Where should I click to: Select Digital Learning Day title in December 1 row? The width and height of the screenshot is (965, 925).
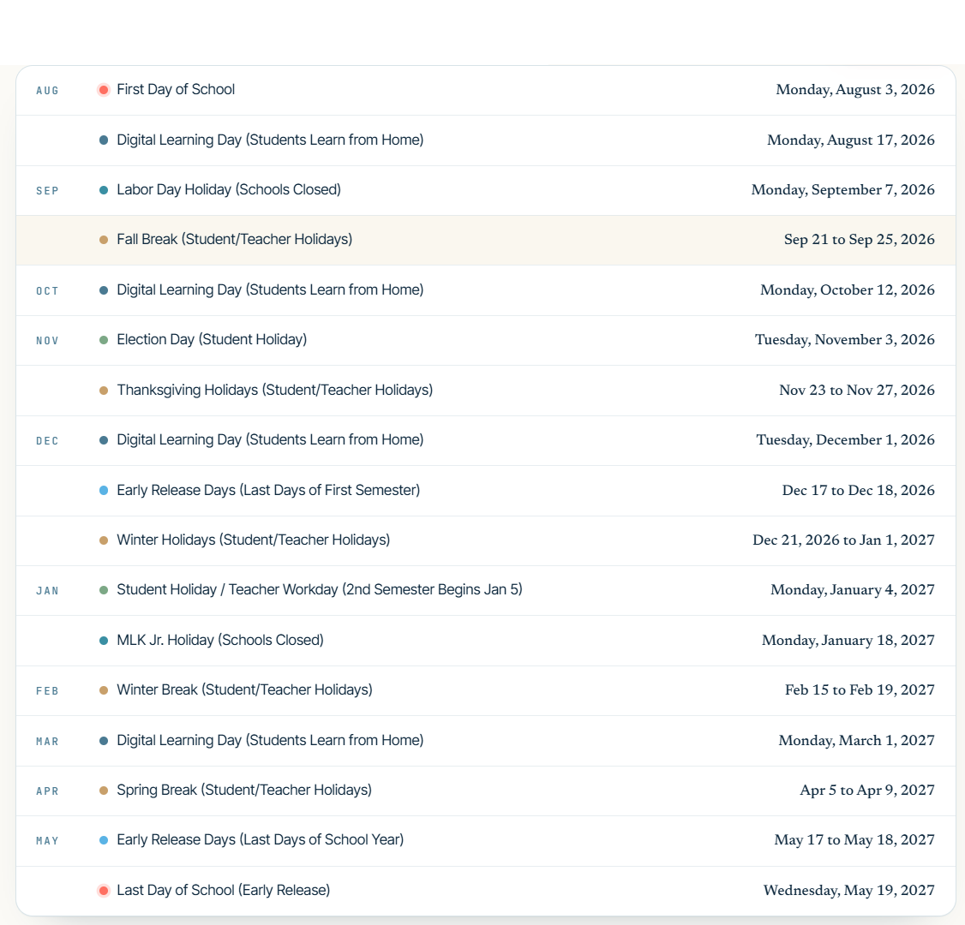tap(270, 440)
